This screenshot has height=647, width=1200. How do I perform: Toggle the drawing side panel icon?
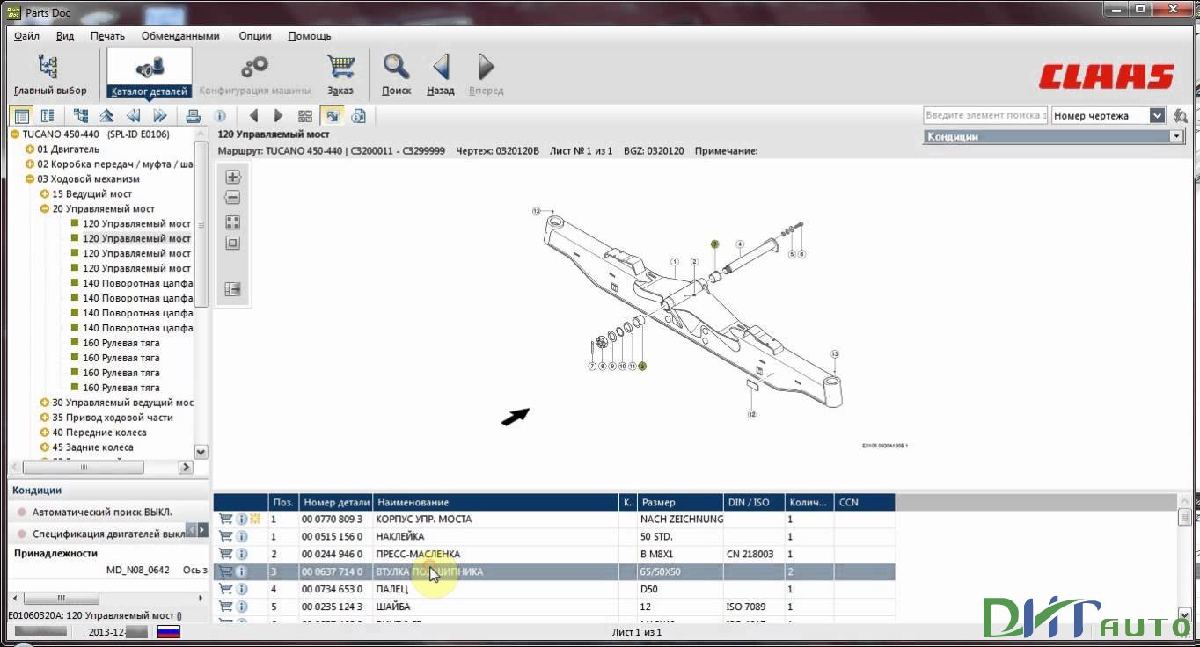click(233, 289)
